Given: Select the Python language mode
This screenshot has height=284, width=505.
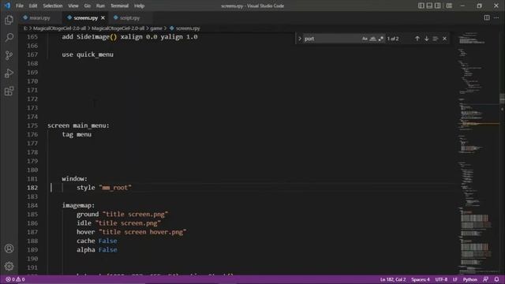Looking at the screenshot, I should [x=470, y=279].
